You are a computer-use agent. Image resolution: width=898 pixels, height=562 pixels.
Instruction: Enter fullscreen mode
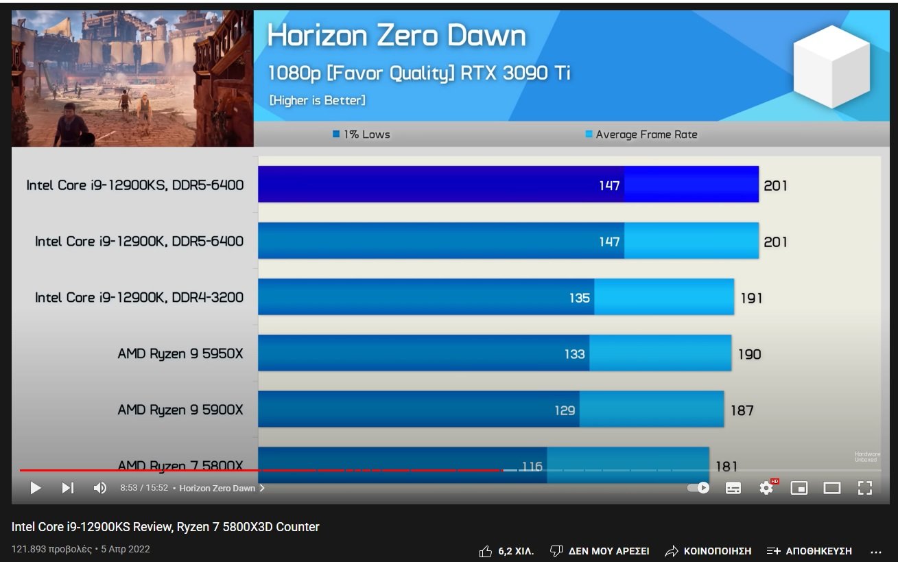864,488
